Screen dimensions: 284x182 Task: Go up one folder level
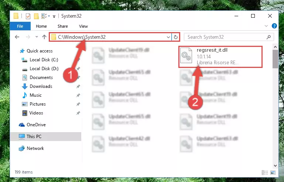(44, 37)
